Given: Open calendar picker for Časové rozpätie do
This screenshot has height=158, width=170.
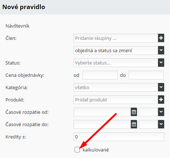Looking at the screenshot, I should click(134, 124).
